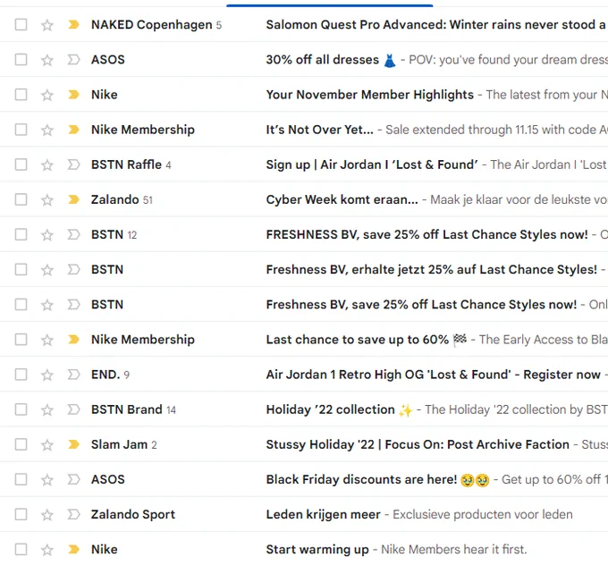This screenshot has height=565, width=608.
Task: Tick checkbox for ASOS 30% off dresses
Action: tap(21, 60)
